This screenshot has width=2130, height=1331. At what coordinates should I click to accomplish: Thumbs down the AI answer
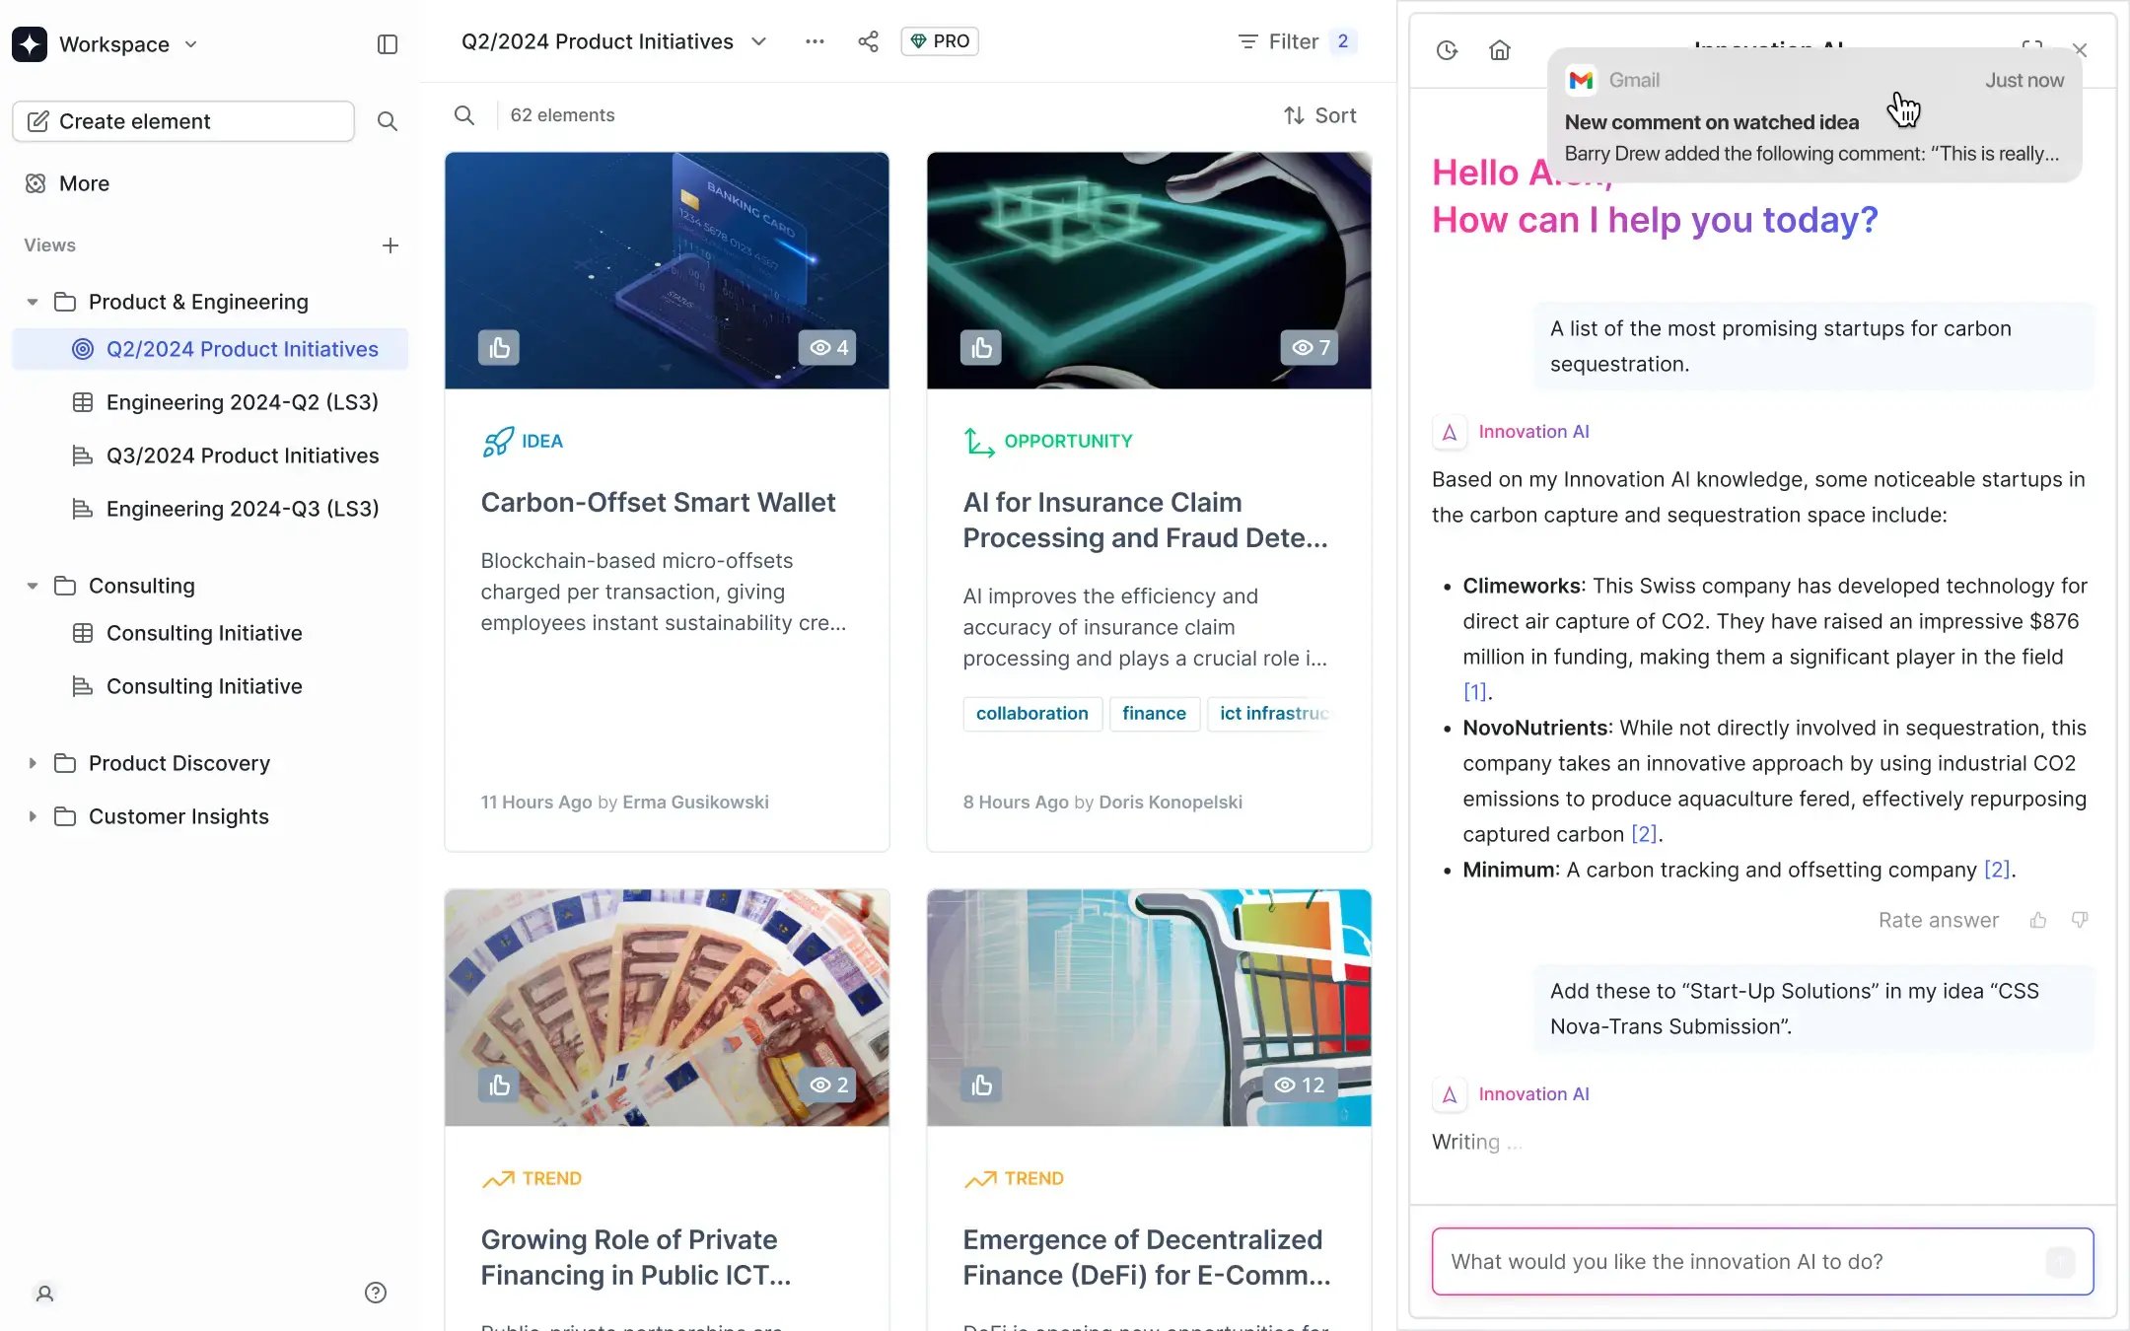(2080, 920)
